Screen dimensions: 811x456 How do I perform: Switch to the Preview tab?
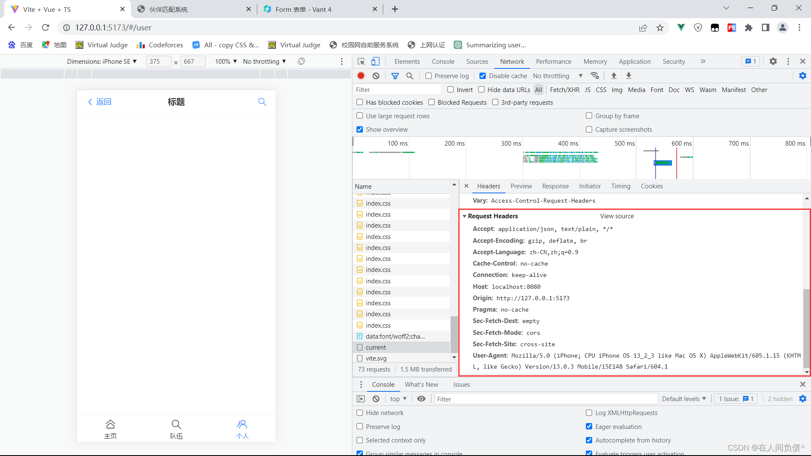coord(521,186)
